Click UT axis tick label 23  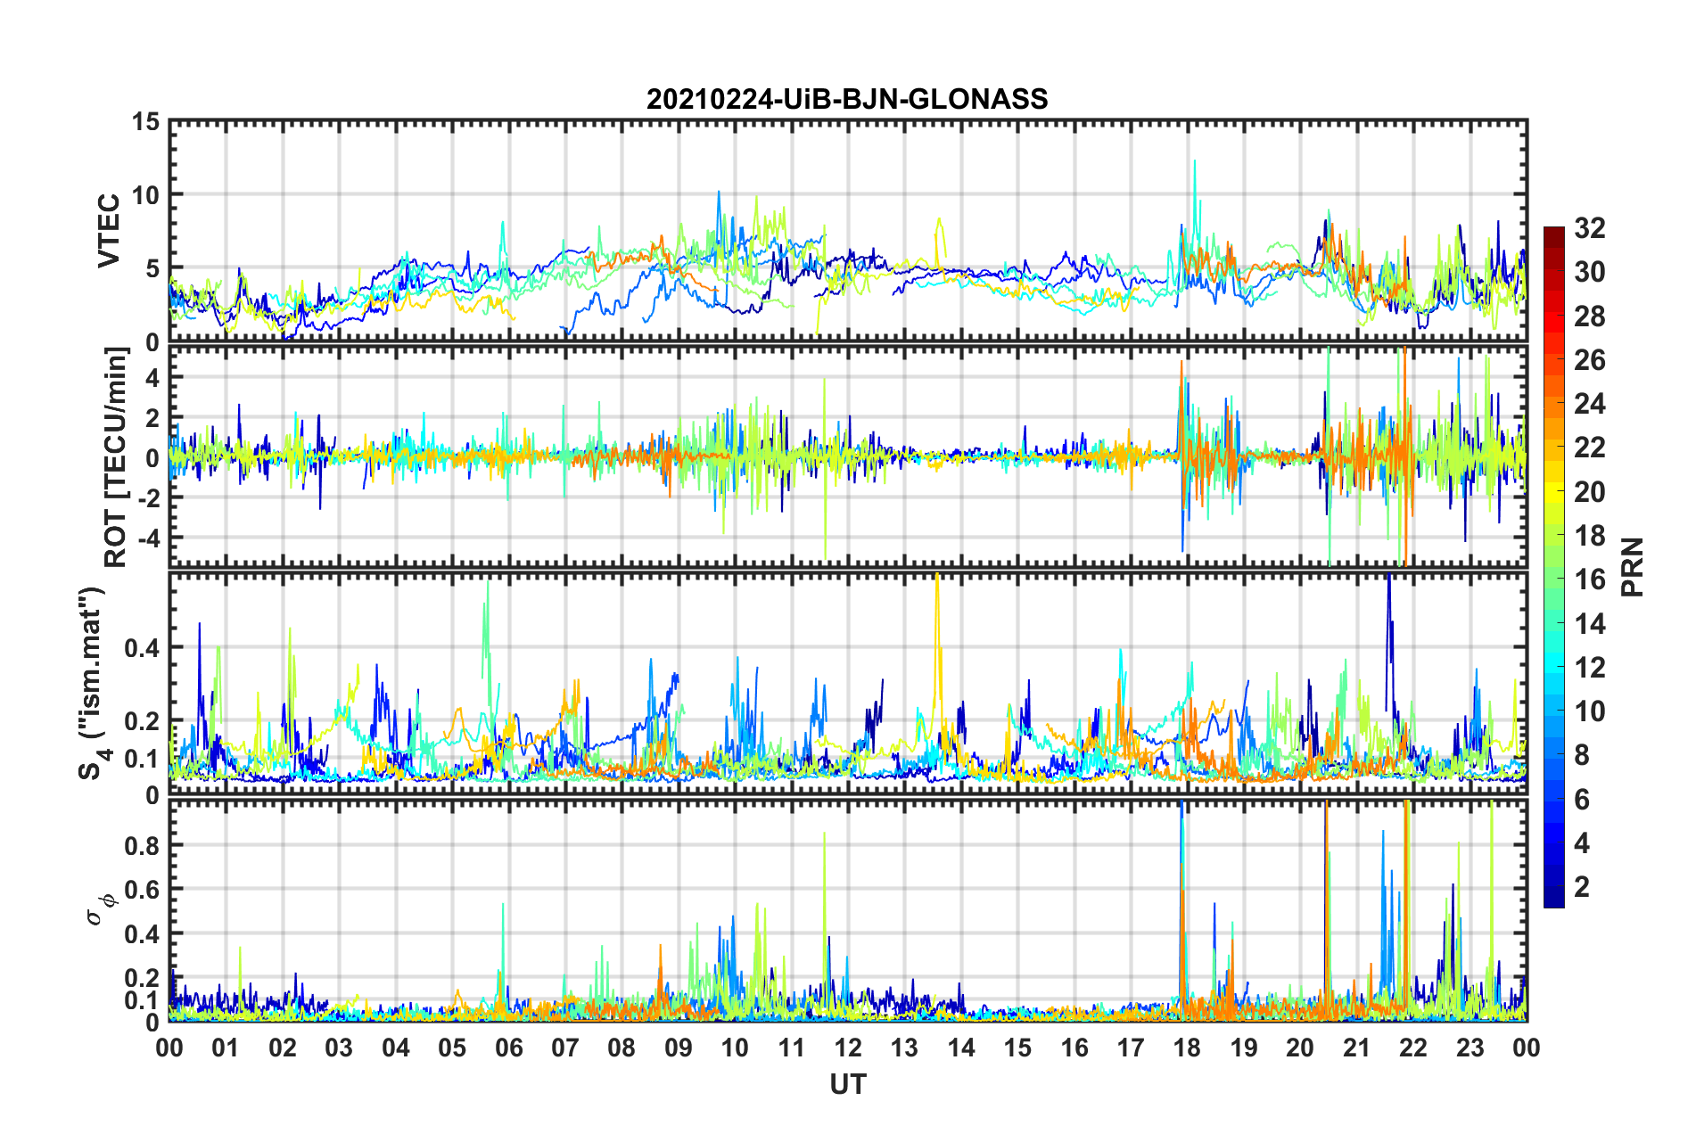click(1470, 1048)
